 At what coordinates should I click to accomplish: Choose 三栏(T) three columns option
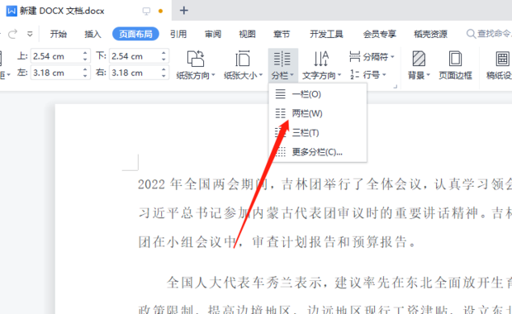click(x=317, y=133)
